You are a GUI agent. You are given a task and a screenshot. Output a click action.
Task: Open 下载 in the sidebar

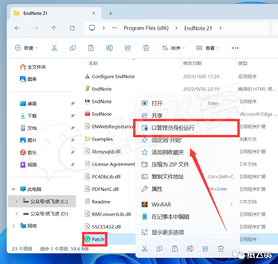click(28, 116)
